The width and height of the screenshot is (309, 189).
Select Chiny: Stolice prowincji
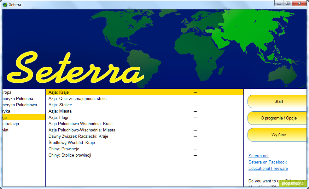145,155
